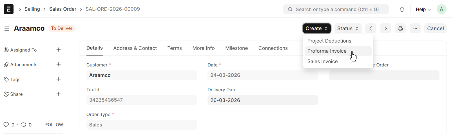This screenshot has width=453, height=138.
Task: Click the ERPNext home logo icon
Action: [8, 9]
